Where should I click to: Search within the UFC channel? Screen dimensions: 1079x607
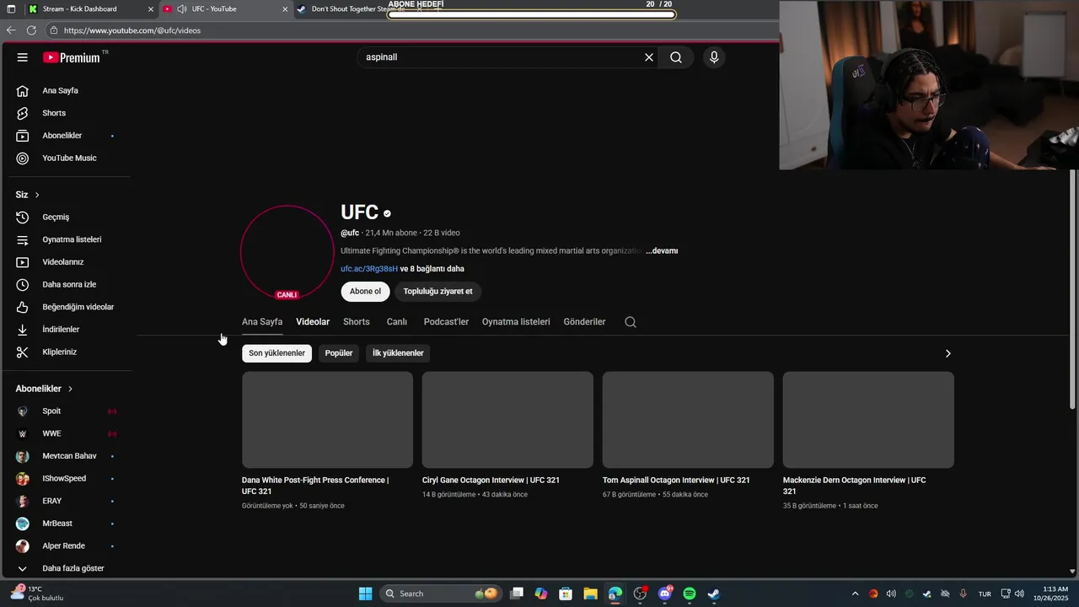631,322
